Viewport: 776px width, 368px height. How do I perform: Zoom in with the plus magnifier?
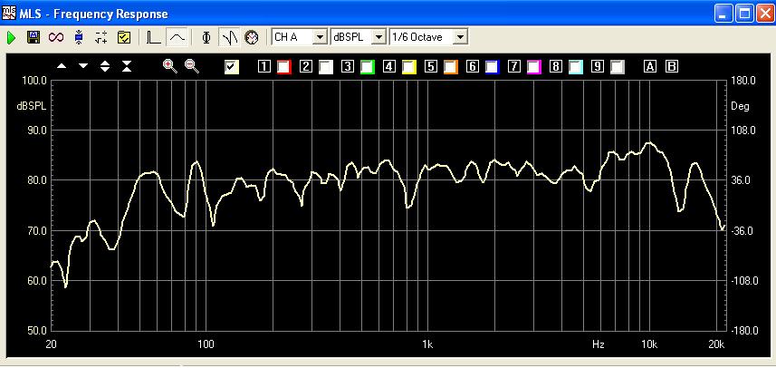pos(169,66)
